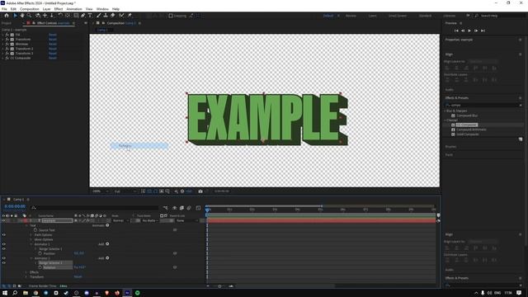This screenshot has height=297, width=528.
Task: Reset the Fill effect
Action: coord(53,35)
